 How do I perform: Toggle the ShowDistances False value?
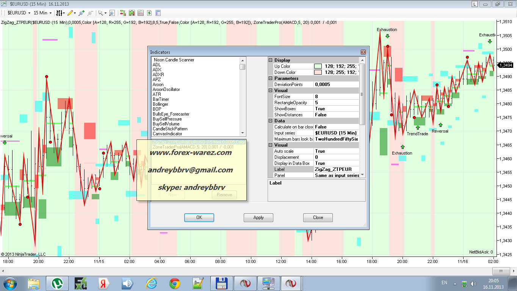tap(336, 115)
